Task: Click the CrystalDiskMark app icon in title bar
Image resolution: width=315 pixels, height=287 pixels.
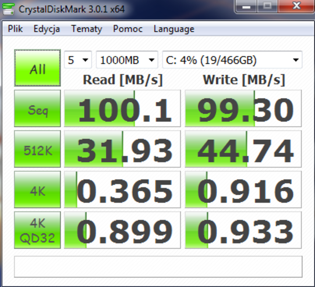Action: pyautogui.click(x=8, y=9)
